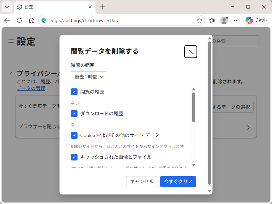Click the favorites star in the address bar

pos(199,20)
